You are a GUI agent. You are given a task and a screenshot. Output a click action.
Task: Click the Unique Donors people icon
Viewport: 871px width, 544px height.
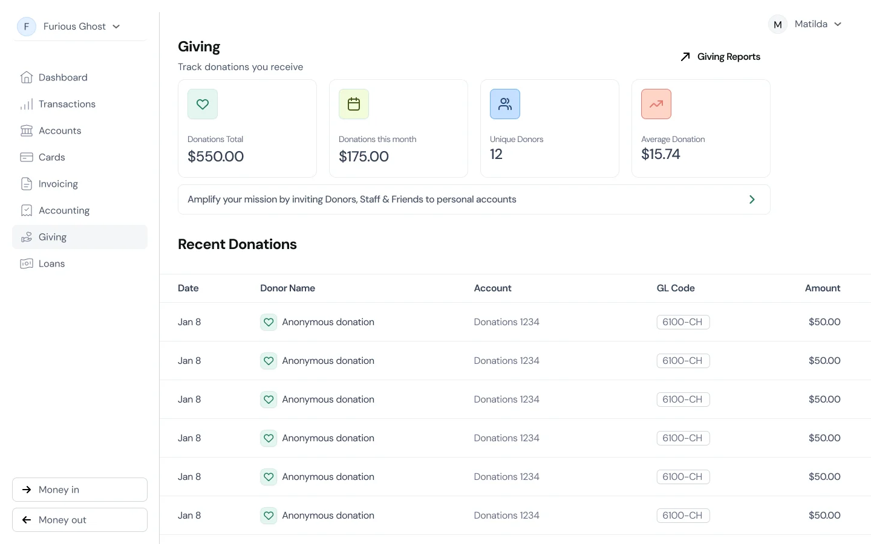(504, 104)
